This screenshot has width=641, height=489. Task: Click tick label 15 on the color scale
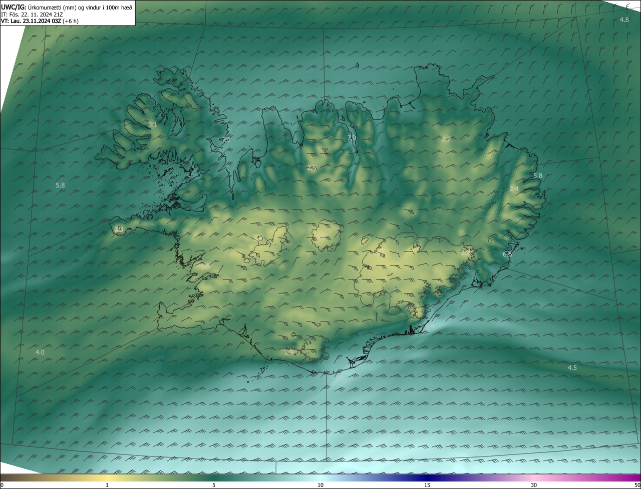tap(427, 485)
